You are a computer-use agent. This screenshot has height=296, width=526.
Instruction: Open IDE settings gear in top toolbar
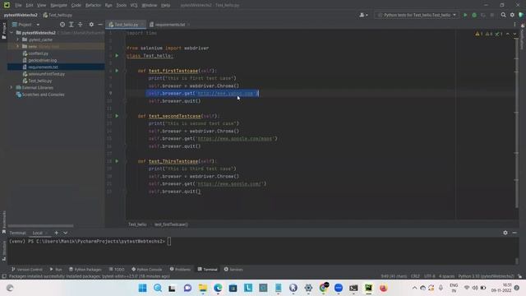(512, 15)
